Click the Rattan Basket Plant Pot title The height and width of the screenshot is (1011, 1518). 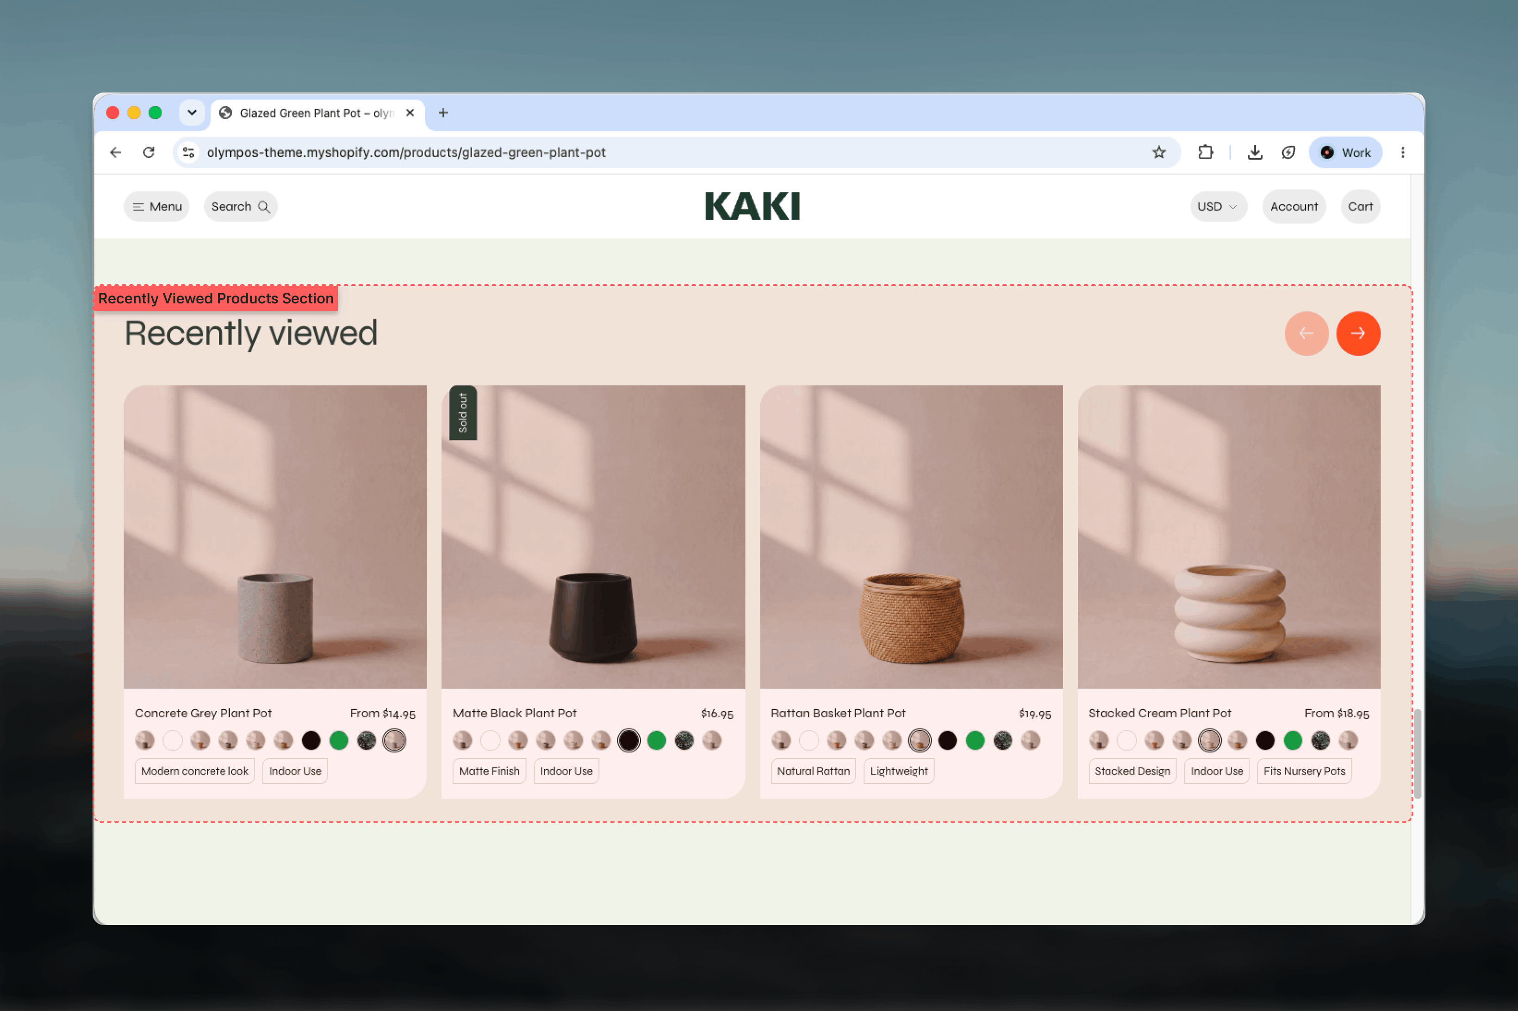click(x=838, y=713)
